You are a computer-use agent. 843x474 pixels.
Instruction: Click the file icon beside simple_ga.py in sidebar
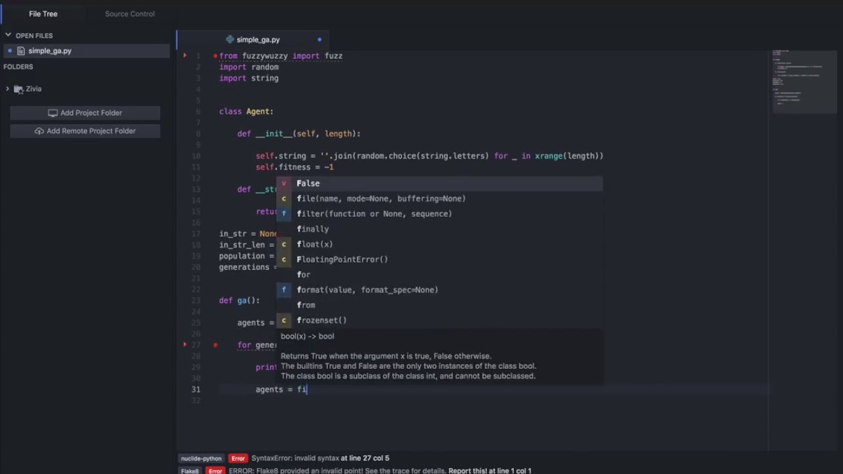21,51
